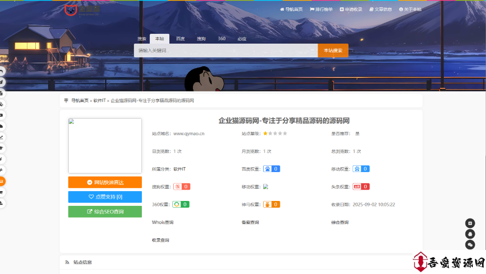Click the page title 企业猫源码网 heading
Viewport: 486px width, 274px height.
click(x=284, y=121)
